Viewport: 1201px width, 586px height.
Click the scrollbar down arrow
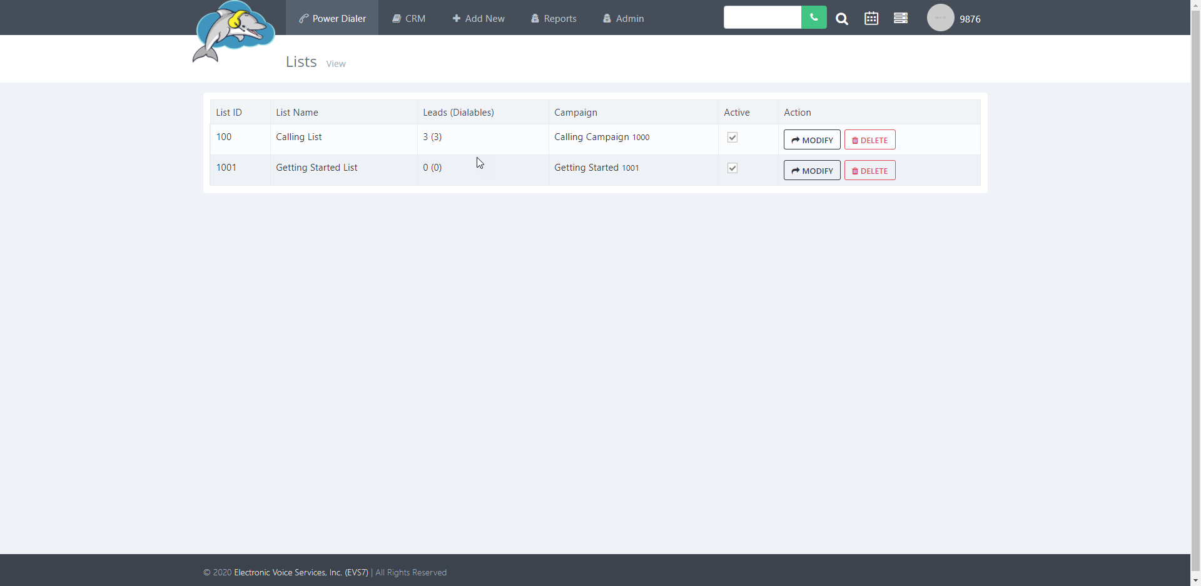point(1195,580)
